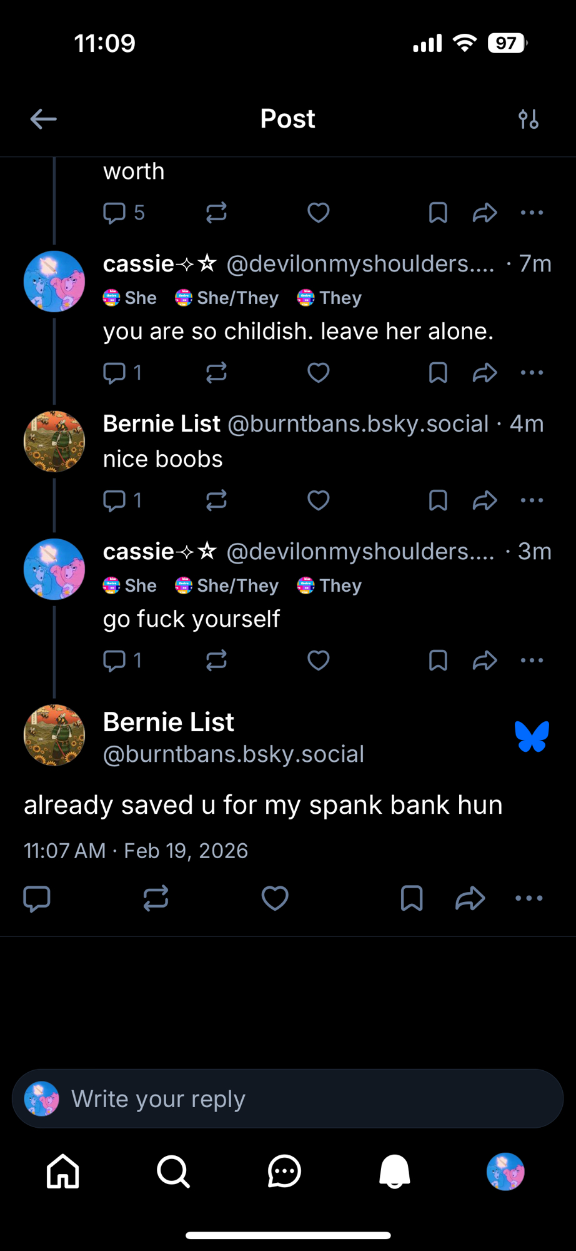Open the Search tab

click(x=173, y=1172)
